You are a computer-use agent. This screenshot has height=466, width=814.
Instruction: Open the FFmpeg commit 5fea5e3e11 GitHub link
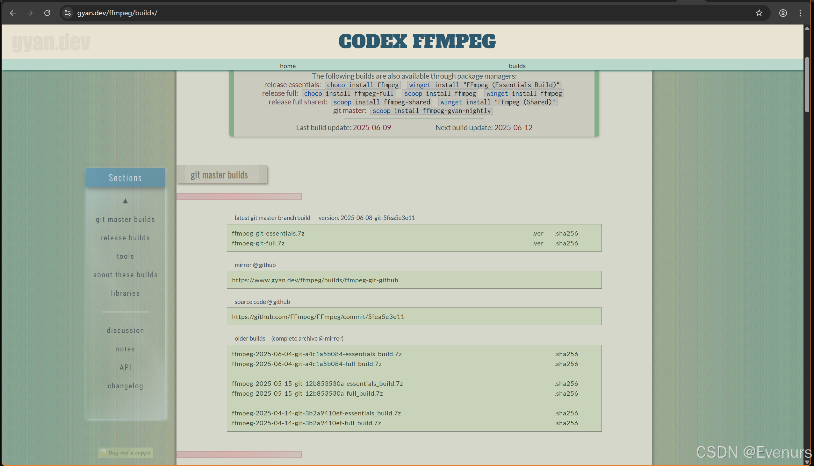[x=318, y=316]
